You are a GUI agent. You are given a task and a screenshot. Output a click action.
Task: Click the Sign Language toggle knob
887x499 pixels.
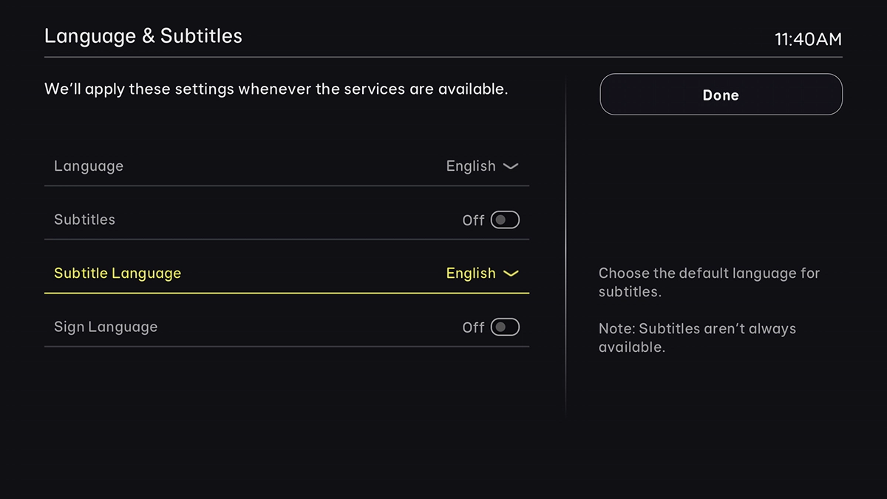click(501, 327)
